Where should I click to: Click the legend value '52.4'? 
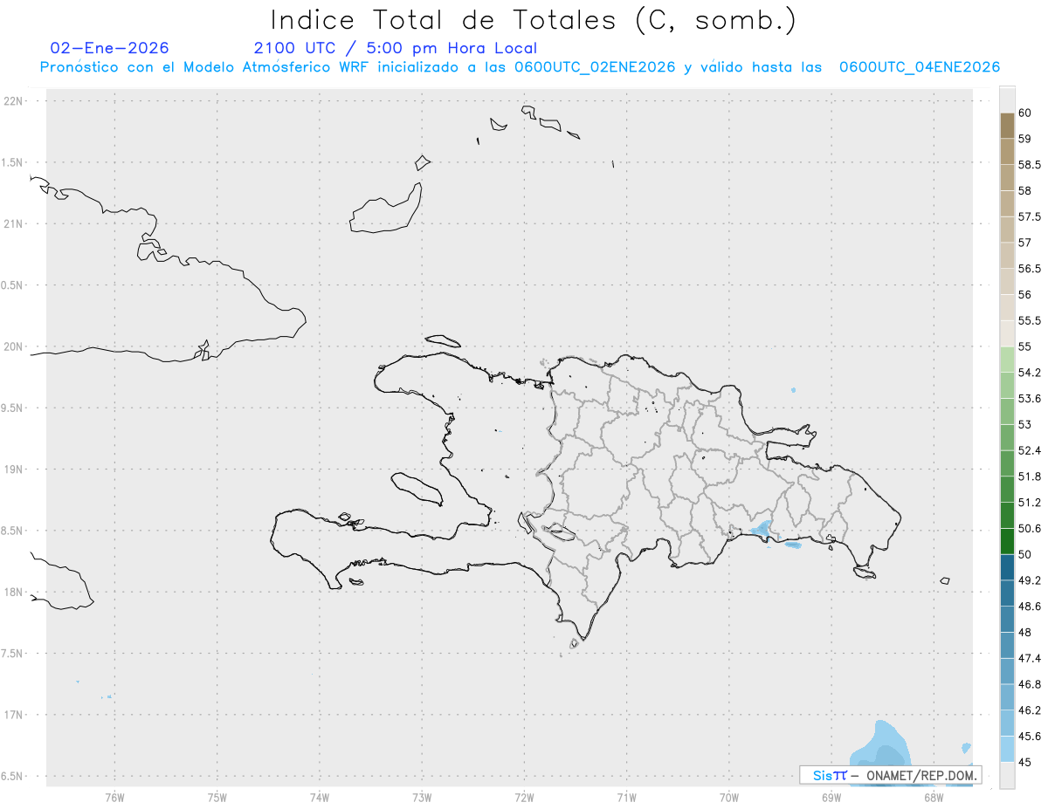click(1029, 450)
